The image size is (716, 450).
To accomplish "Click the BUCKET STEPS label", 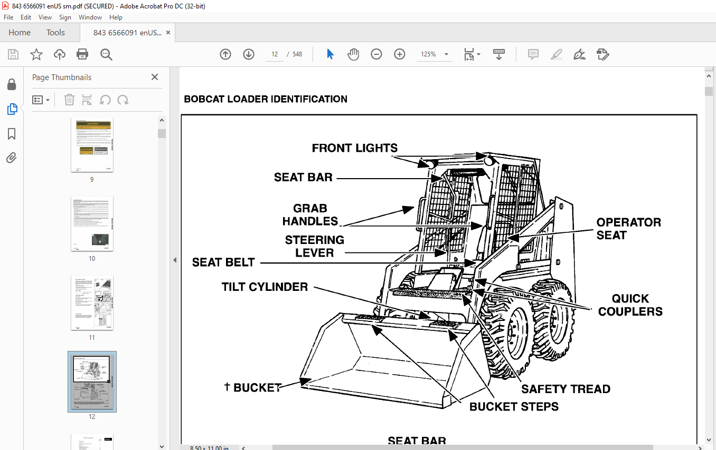I will pos(514,407).
